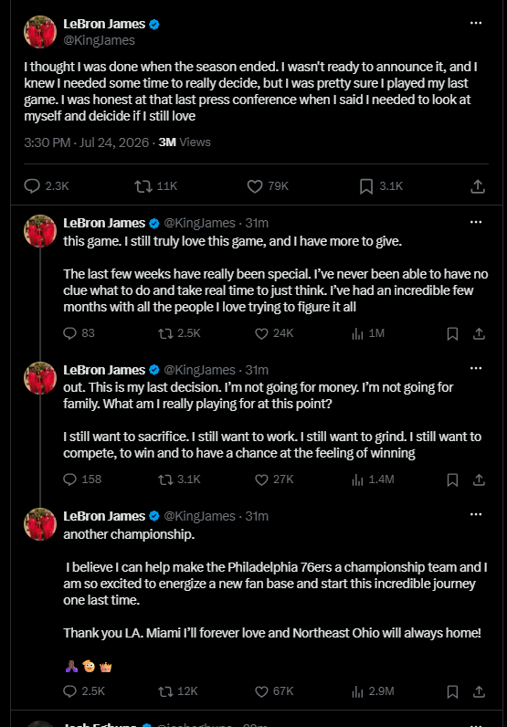Open more options on the 'this game' reply
The width and height of the screenshot is (507, 727).
tap(476, 223)
